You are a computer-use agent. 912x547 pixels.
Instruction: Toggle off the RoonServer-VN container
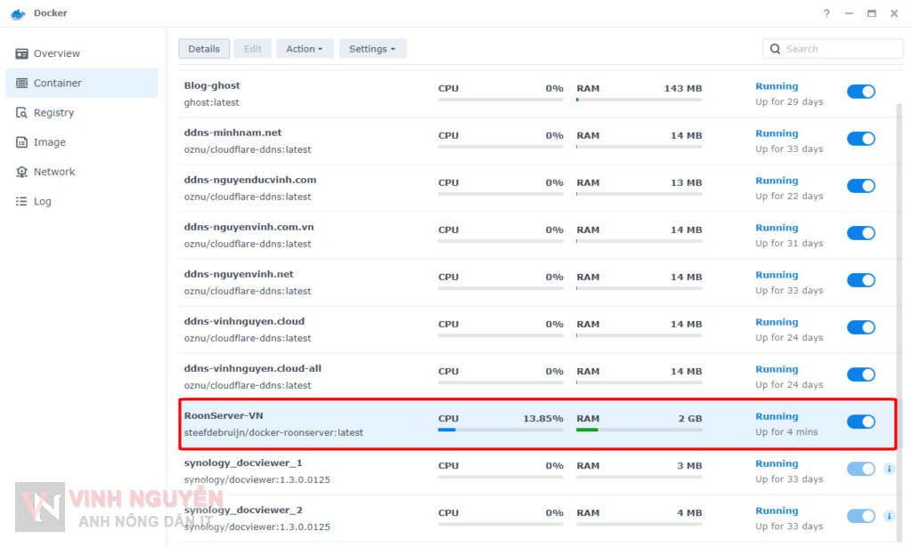pyautogui.click(x=860, y=422)
